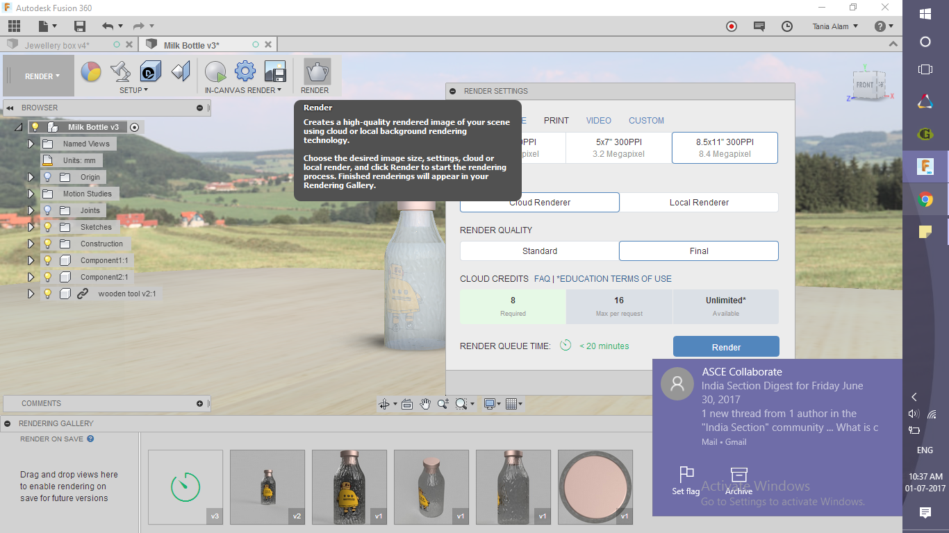Select the Pan hand tool
Screen dimensions: 949x533
(x=425, y=404)
